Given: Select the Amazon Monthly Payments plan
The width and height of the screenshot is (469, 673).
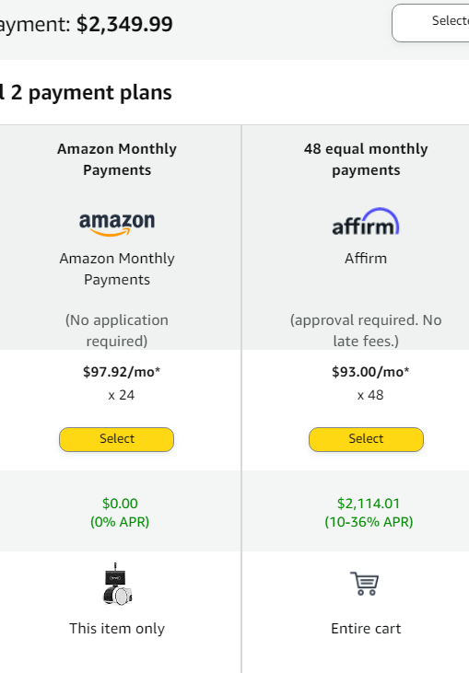Looking at the screenshot, I should pyautogui.click(x=116, y=439).
